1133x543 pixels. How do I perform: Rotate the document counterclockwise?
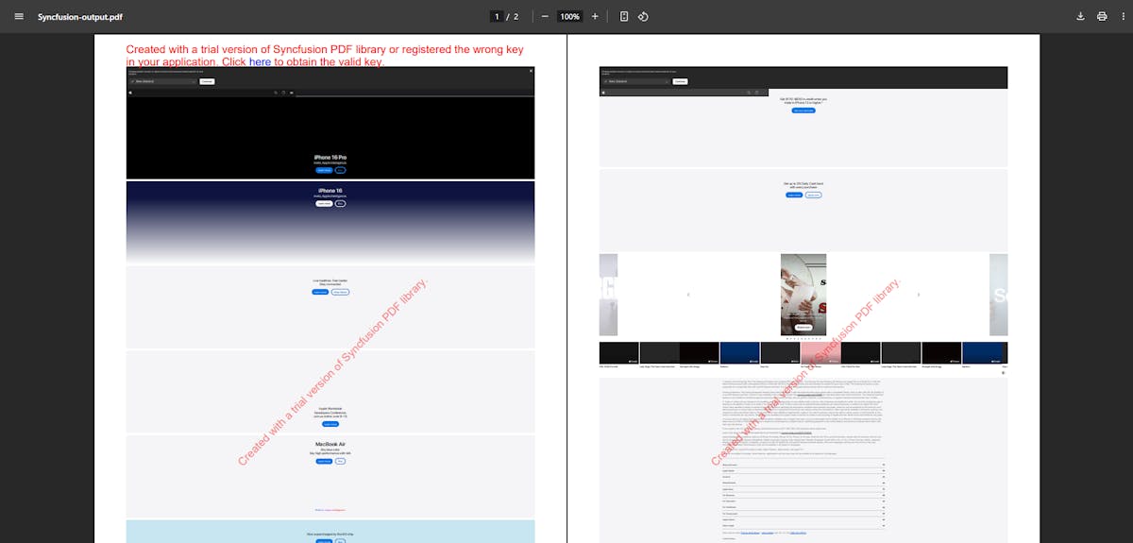(x=642, y=16)
